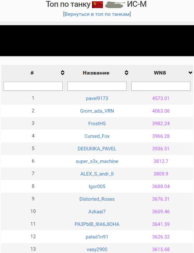
Task: Open Cursed_Fox player page
Action: point(97,136)
